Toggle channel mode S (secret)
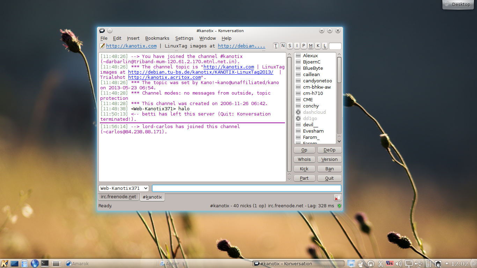 click(x=290, y=46)
